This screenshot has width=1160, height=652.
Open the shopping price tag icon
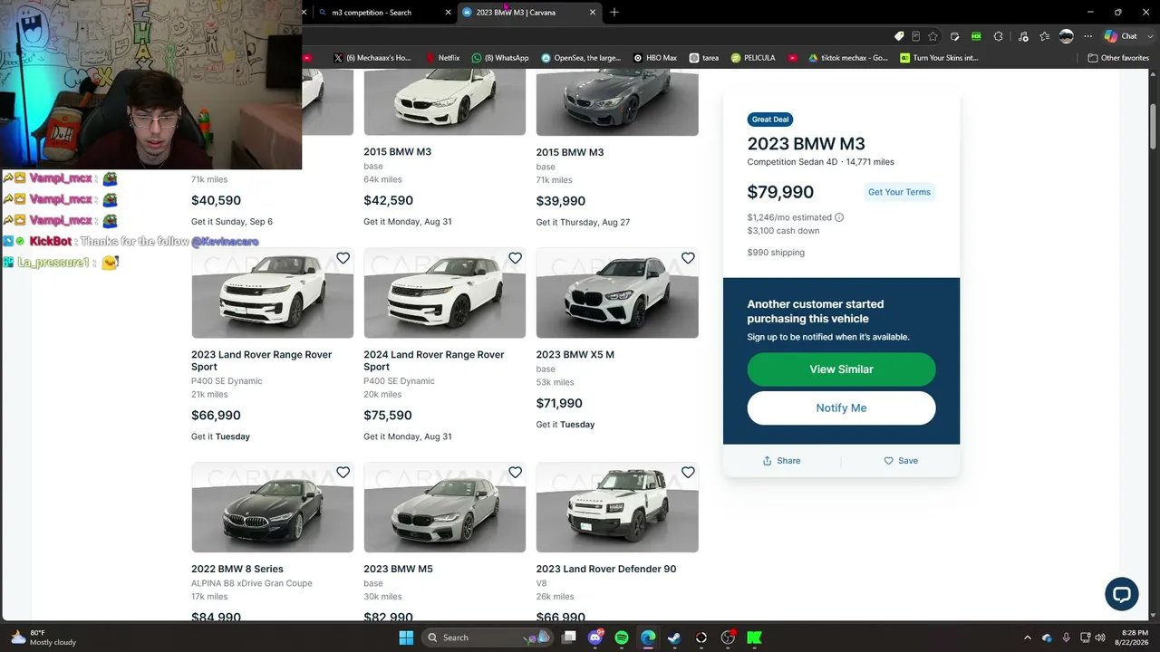pyautogui.click(x=899, y=36)
